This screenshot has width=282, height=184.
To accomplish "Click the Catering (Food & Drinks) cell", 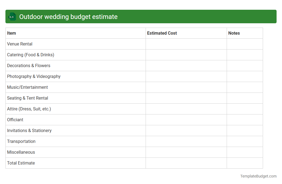I will (x=30, y=55).
